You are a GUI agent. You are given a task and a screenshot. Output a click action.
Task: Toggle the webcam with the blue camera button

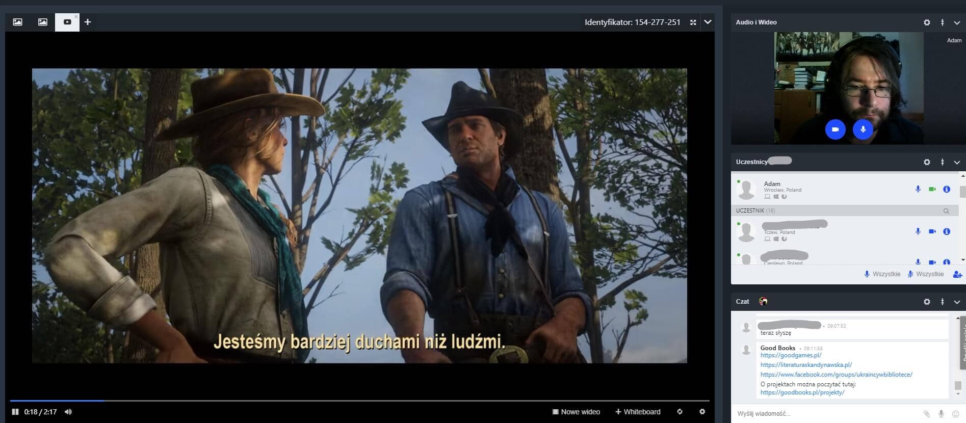coord(835,129)
